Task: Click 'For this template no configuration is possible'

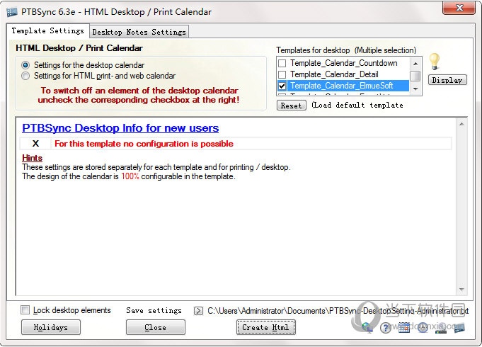Action: (x=144, y=144)
